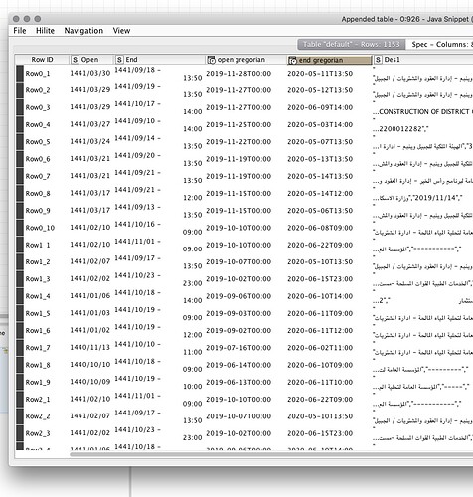The height and width of the screenshot is (497, 473).
Task: Click open gregorian cell 2019-11-28T00:00
Action: (238, 74)
